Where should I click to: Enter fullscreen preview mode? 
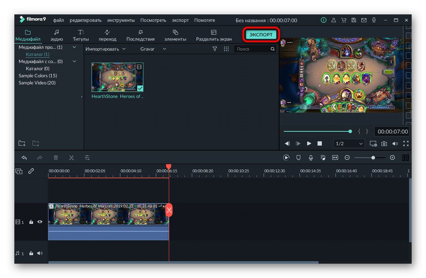406,144
